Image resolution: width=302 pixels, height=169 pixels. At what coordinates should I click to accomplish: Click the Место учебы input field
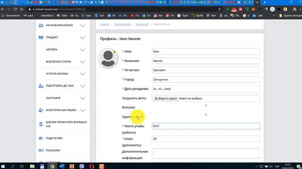[x=206, y=126]
